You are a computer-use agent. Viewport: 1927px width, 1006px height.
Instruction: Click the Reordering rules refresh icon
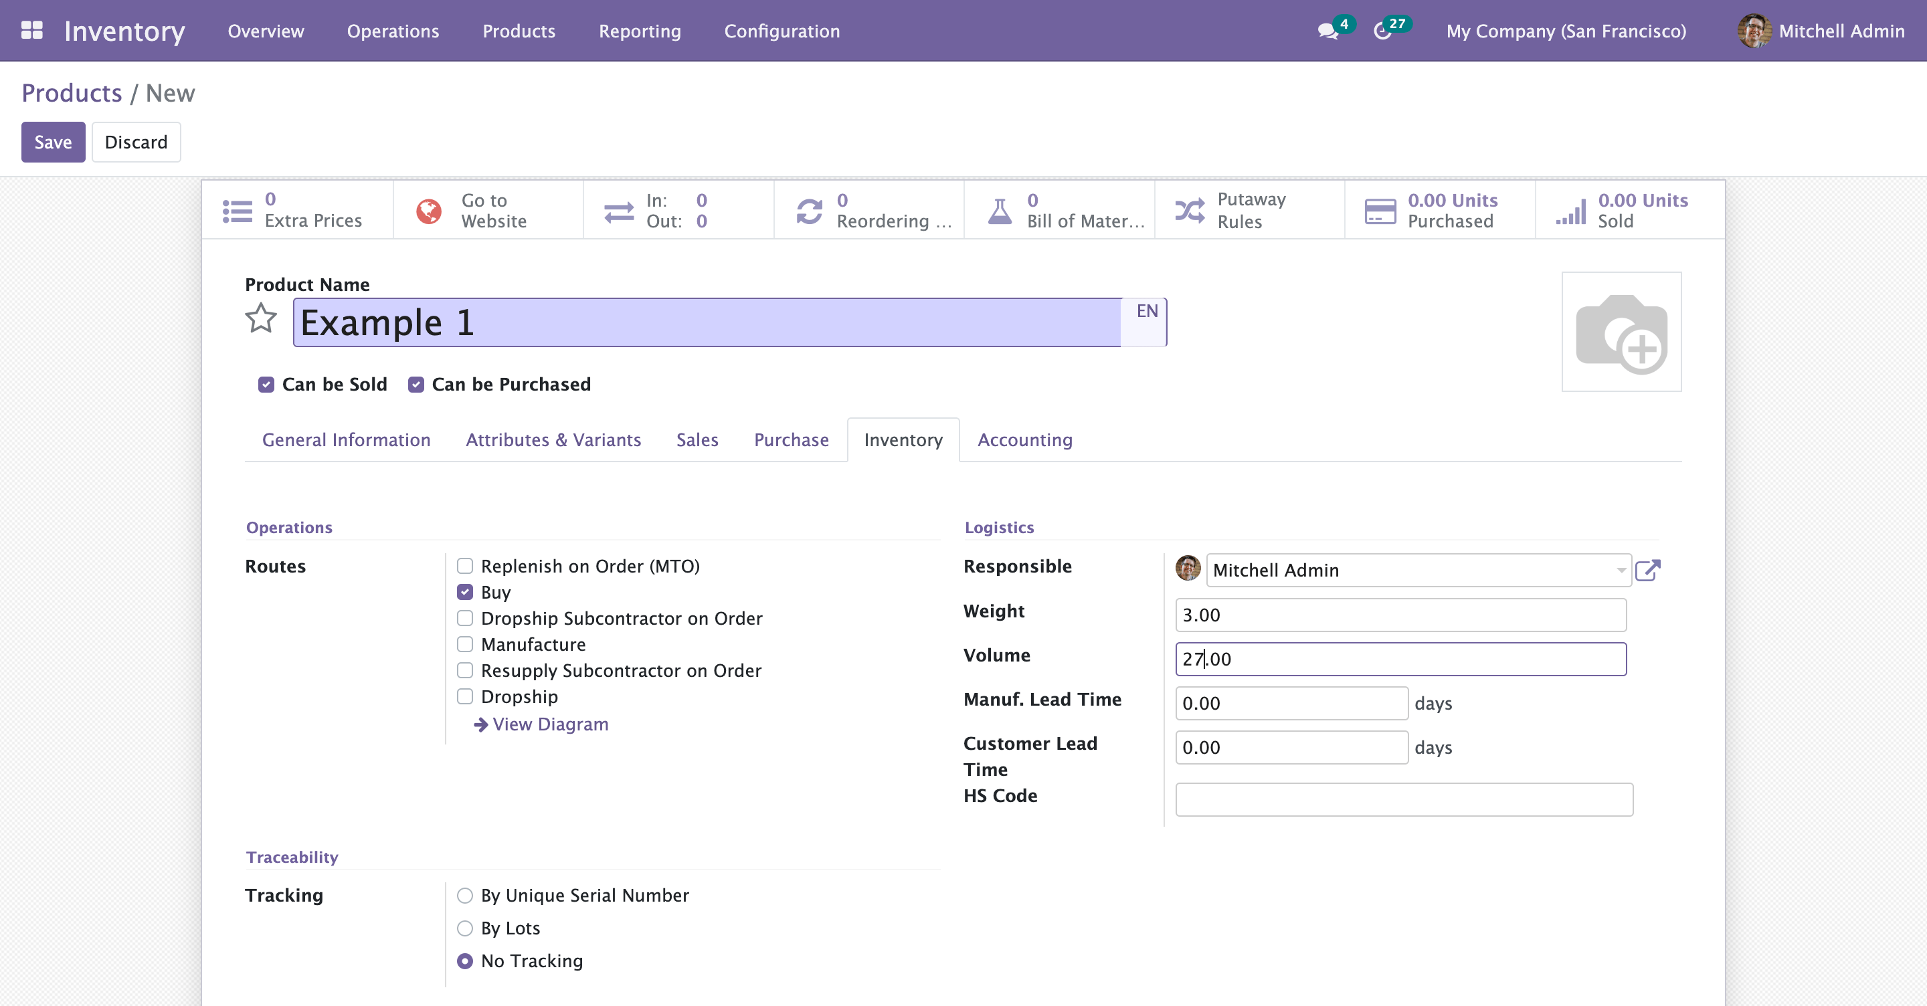tap(810, 211)
